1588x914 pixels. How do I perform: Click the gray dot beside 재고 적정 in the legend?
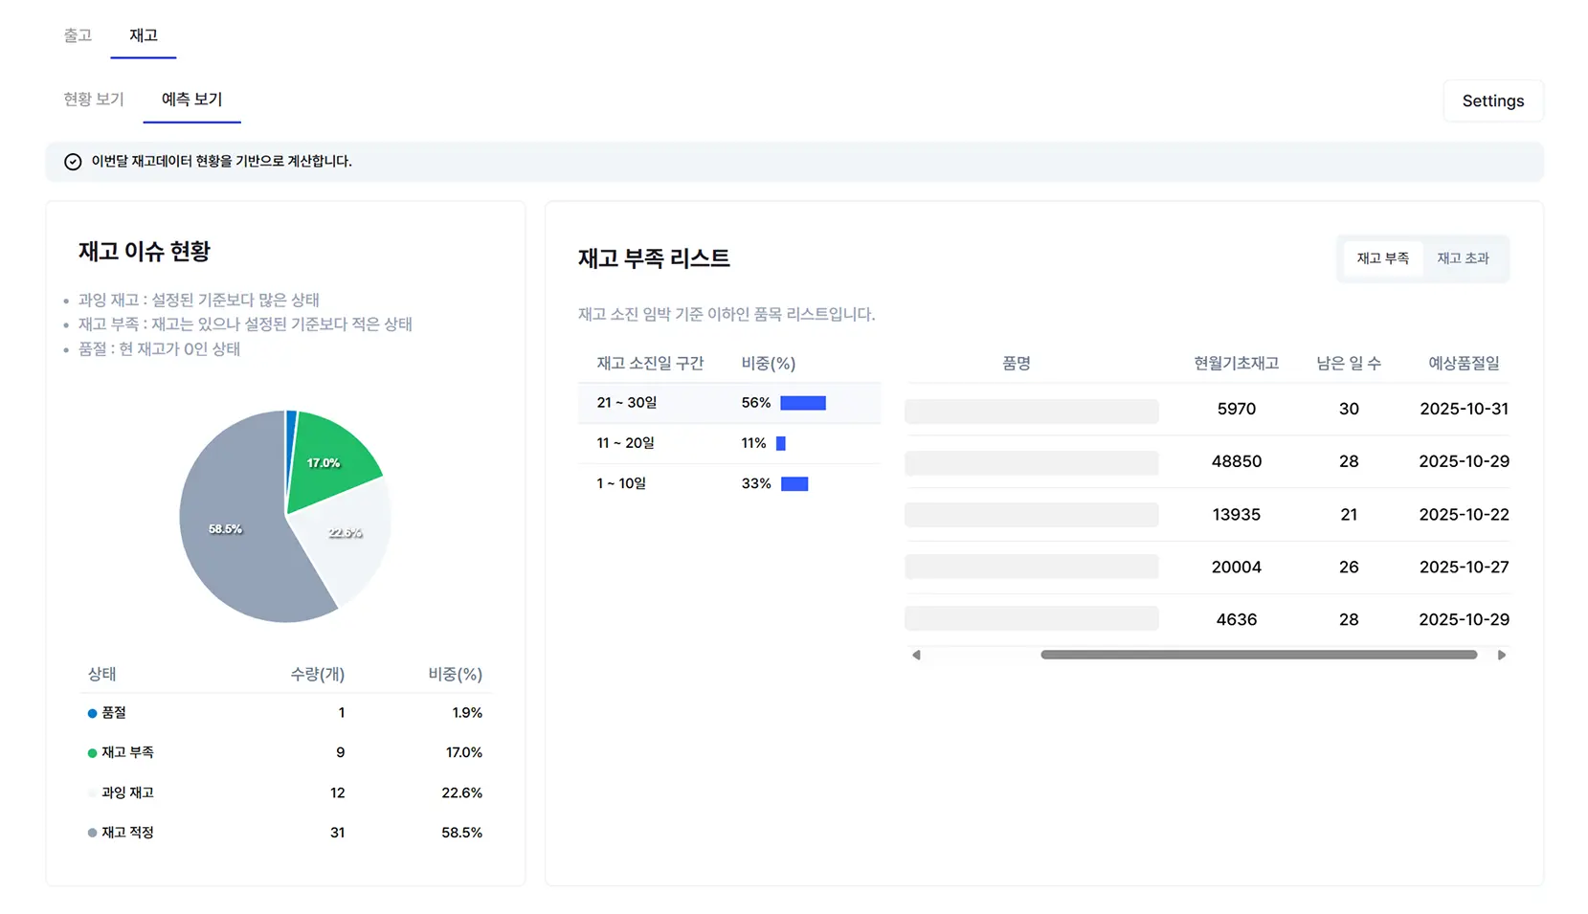[91, 832]
